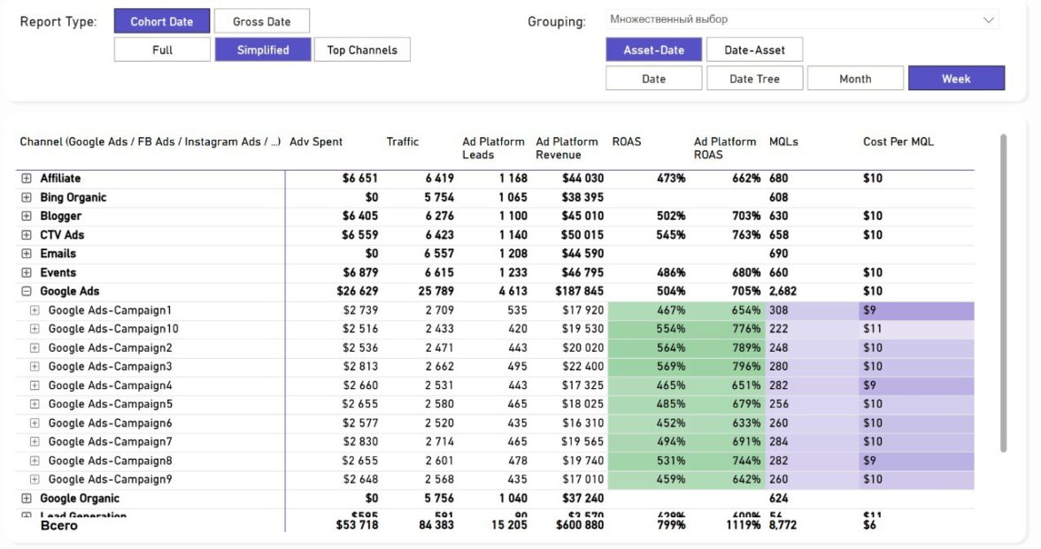Click the plus icon beside CTV Ads
The image size is (1041, 549).
point(27,235)
